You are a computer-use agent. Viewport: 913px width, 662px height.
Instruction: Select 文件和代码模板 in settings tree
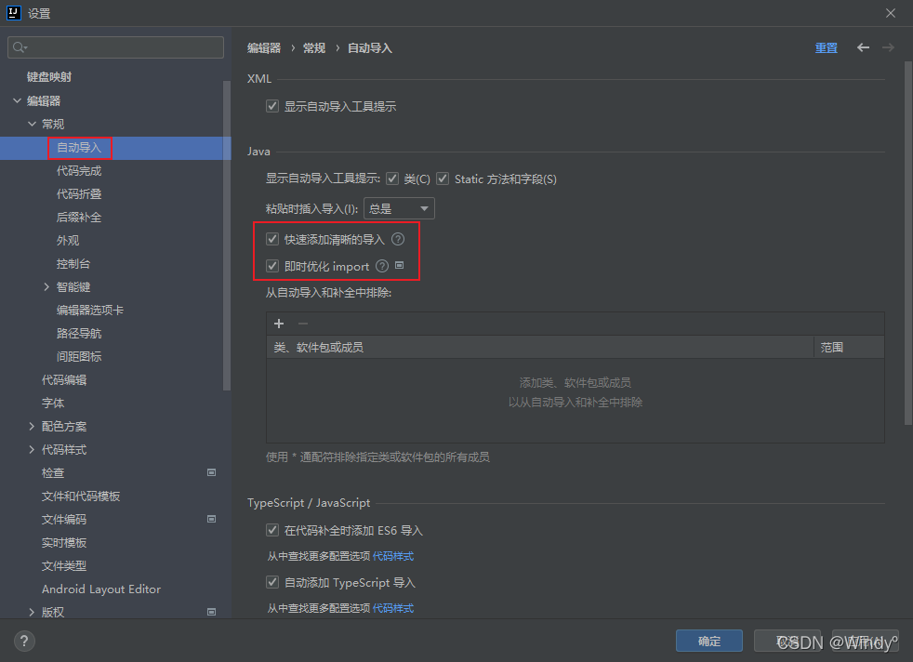[81, 496]
